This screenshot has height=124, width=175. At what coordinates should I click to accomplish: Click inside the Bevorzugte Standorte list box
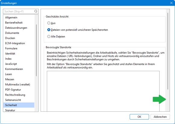(x=103, y=91)
